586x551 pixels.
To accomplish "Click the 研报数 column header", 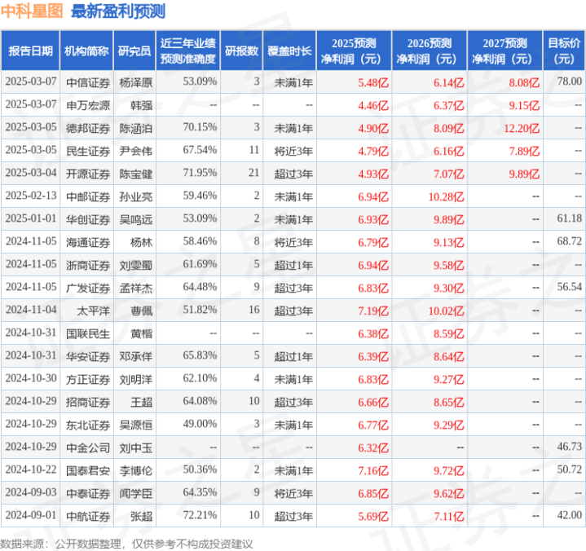I will 242,51.
